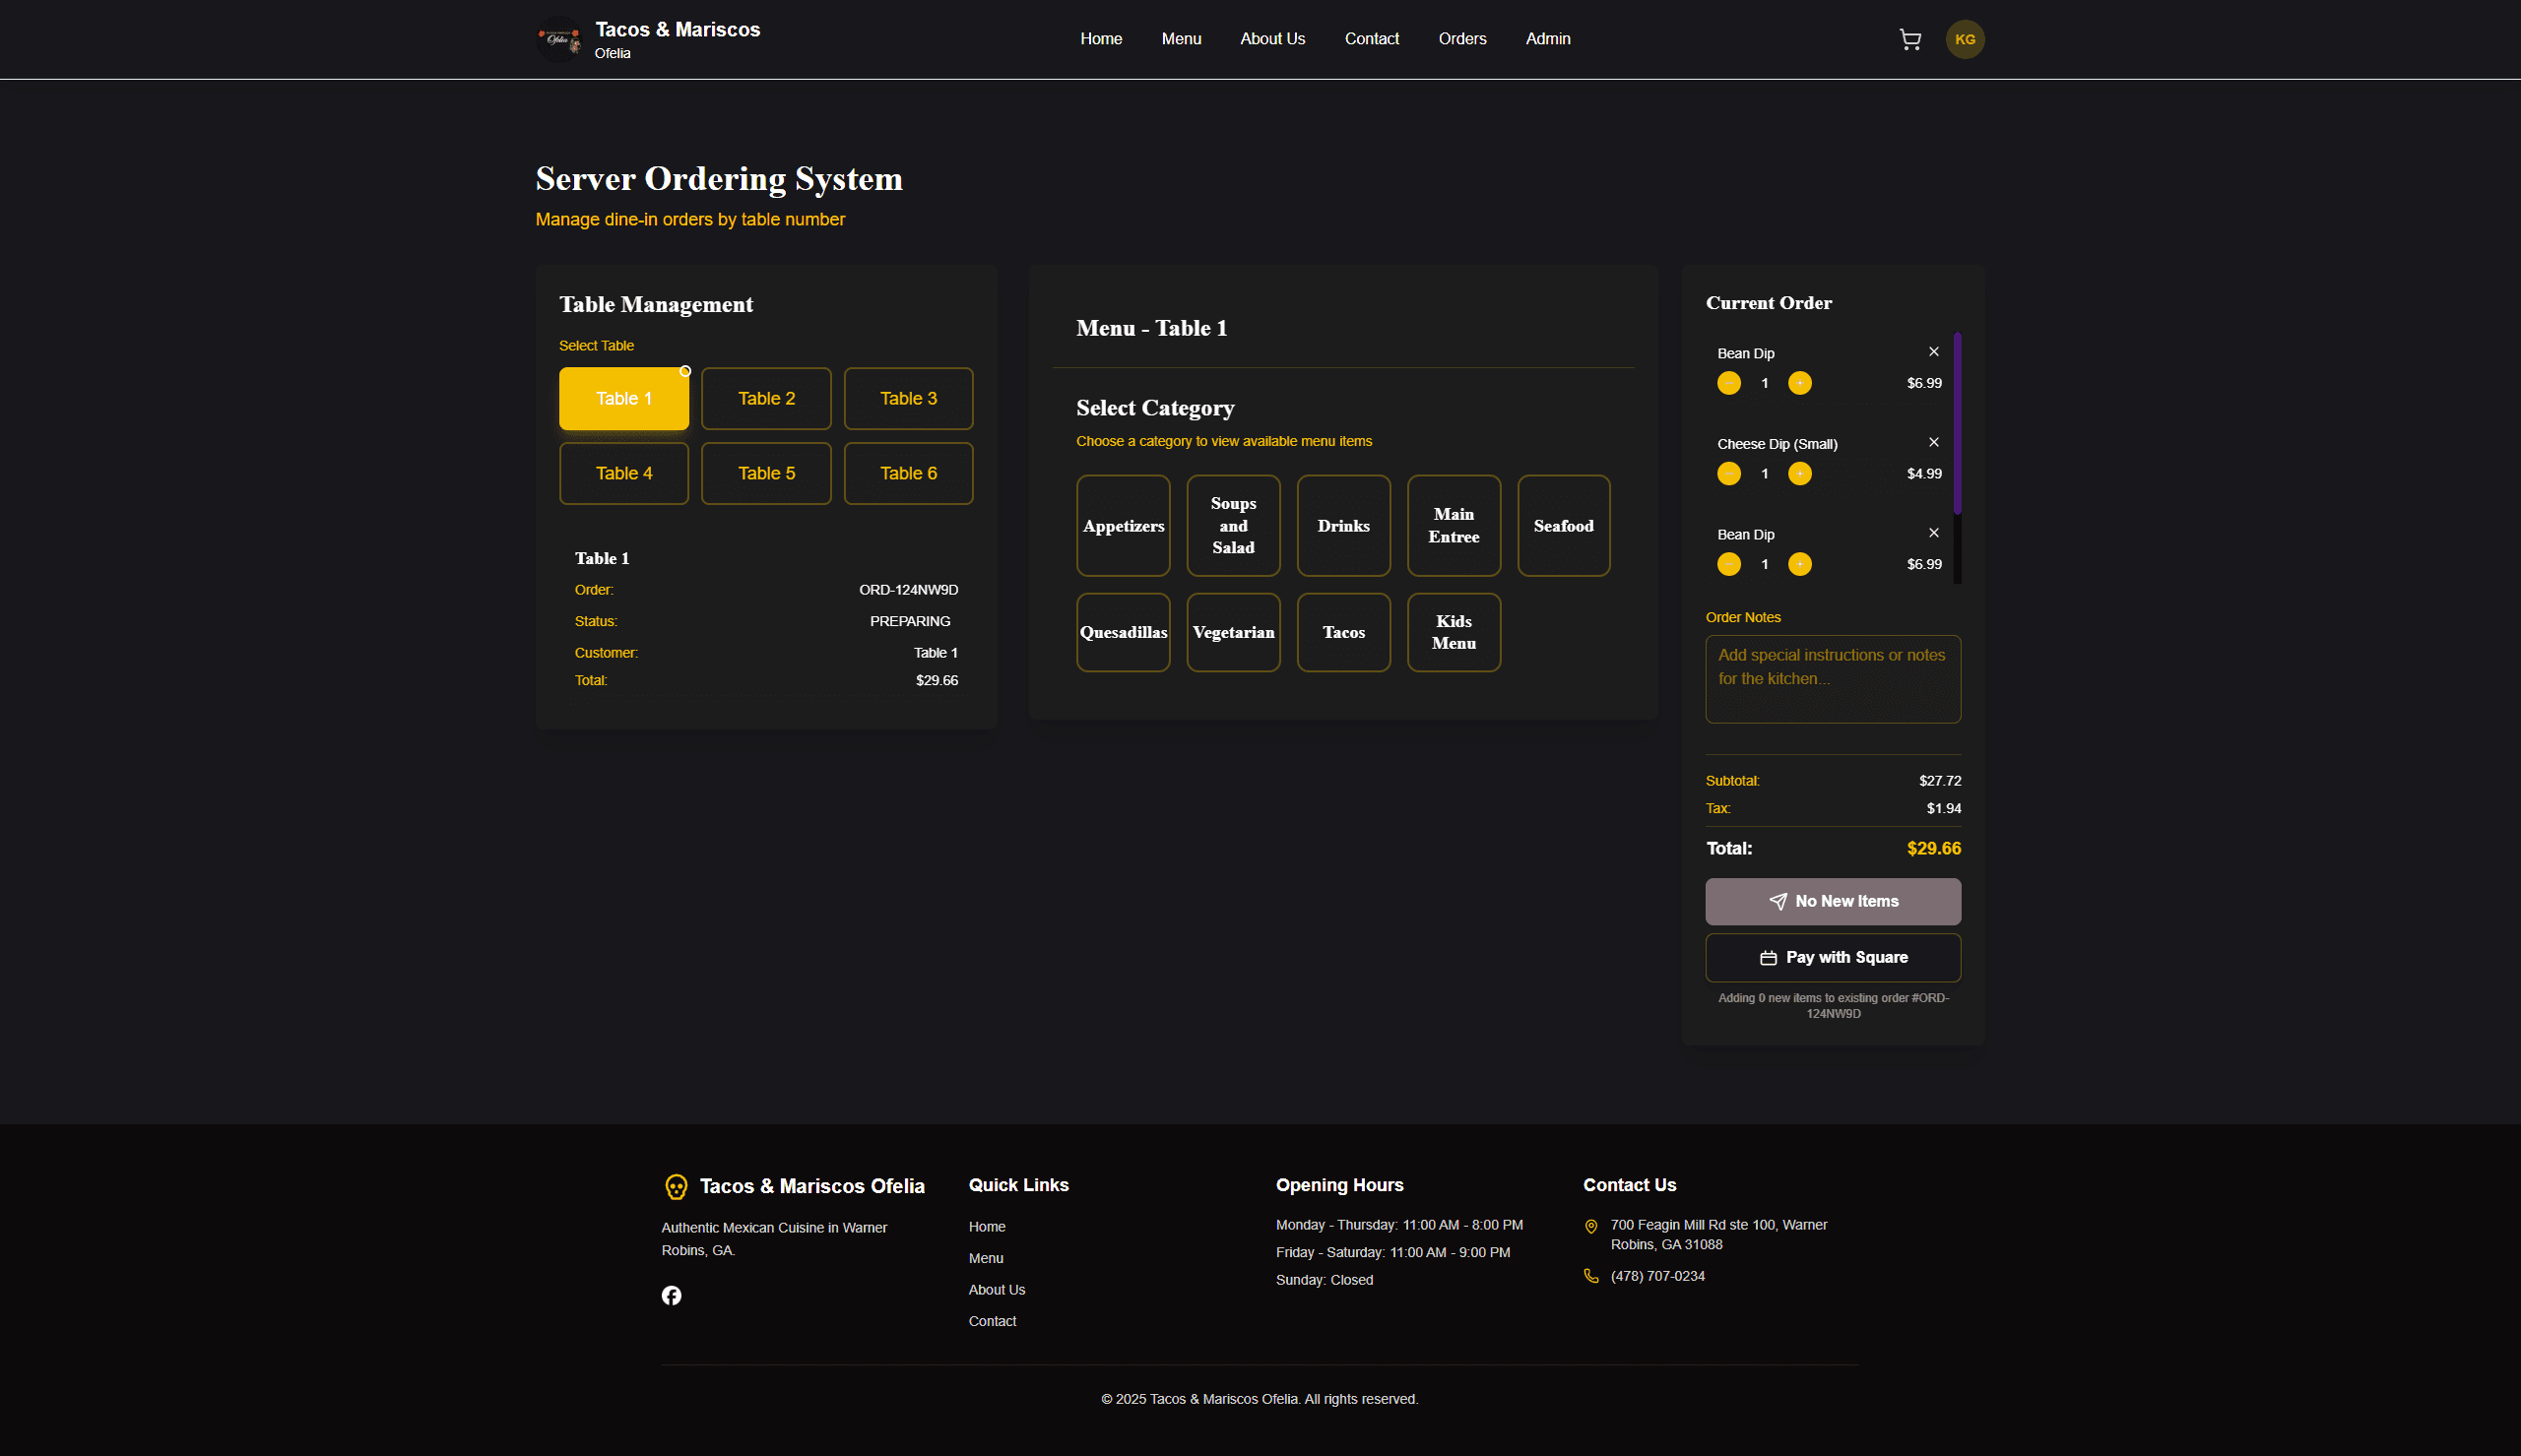Go to Orders in navigation bar
The width and height of the screenshot is (2521, 1456).
1461,39
